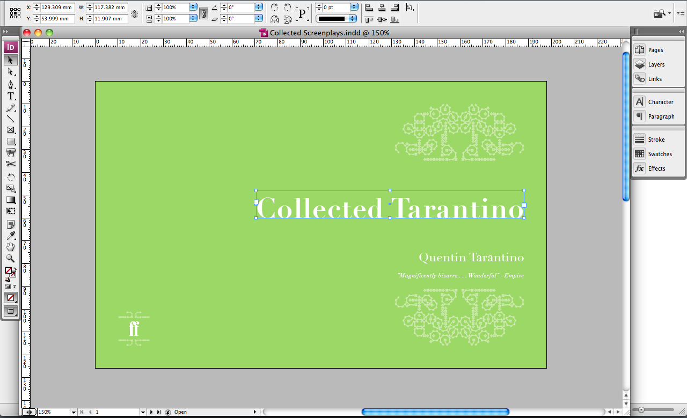Select the Pen tool
This screenshot has height=418, width=687.
pos(11,85)
